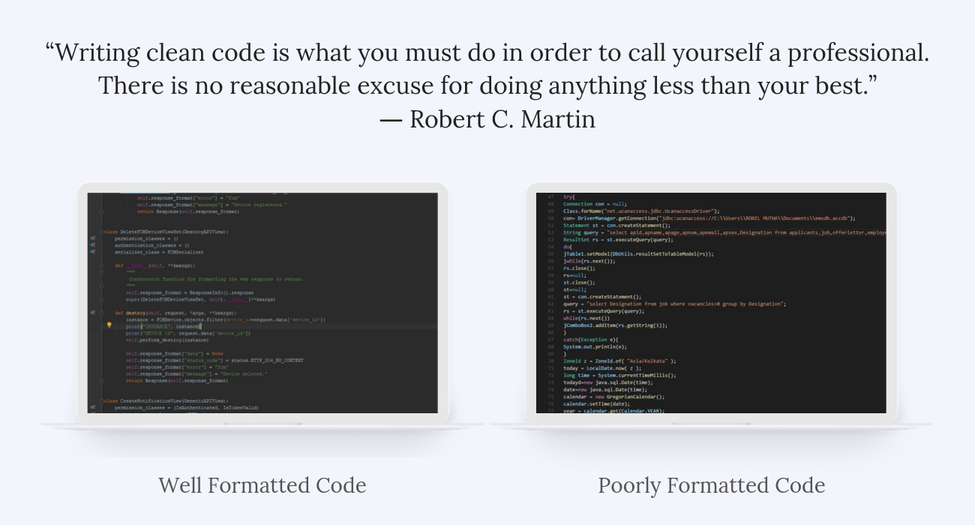The image size is (975, 525).
Task: Toggle a breakpoint on the catch(Exception e) line
Action: coord(550,340)
